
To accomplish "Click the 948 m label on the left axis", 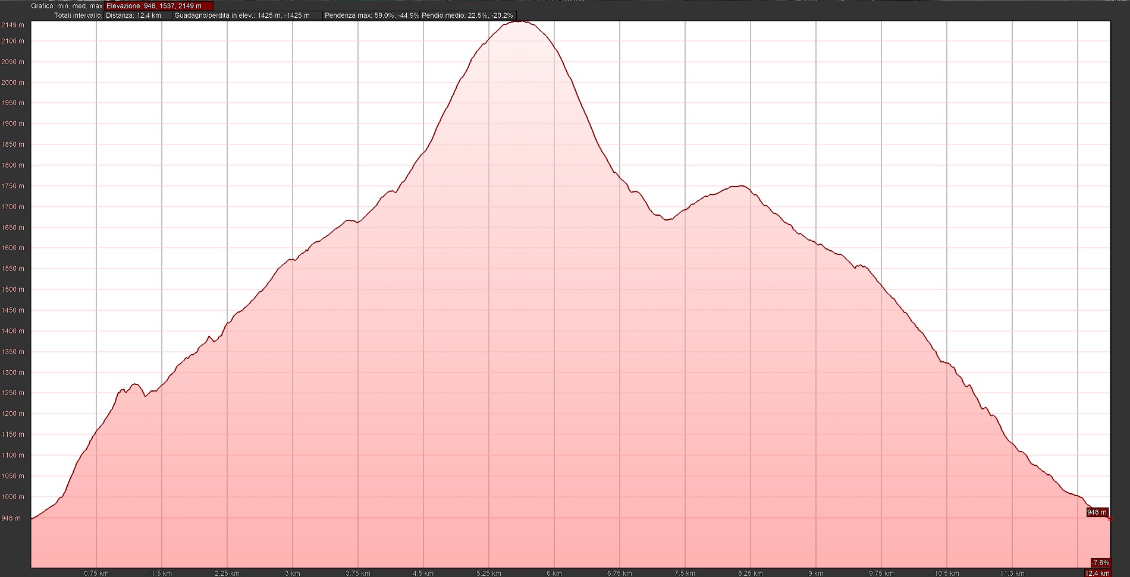I will (12, 518).
